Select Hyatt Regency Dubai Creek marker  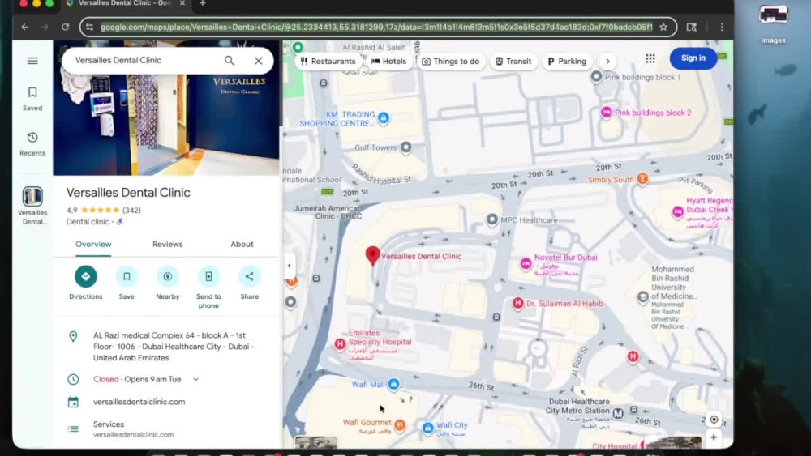click(x=677, y=211)
